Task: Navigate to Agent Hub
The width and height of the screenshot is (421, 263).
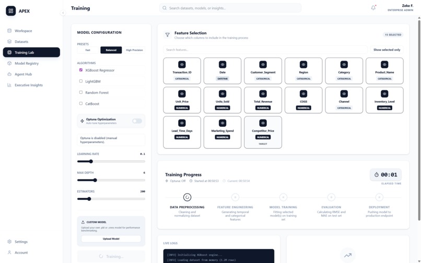Action: [31, 74]
